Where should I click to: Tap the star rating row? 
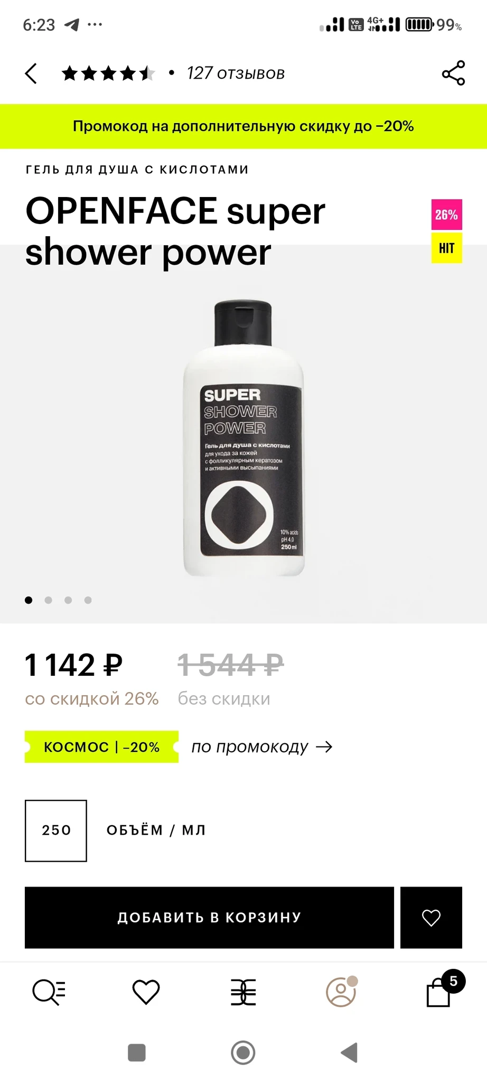pyautogui.click(x=108, y=73)
